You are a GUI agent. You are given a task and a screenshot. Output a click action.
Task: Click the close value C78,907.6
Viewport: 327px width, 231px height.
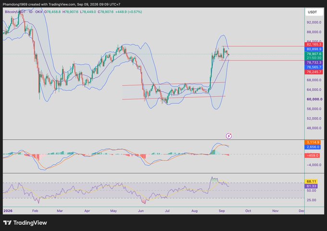[106, 12]
